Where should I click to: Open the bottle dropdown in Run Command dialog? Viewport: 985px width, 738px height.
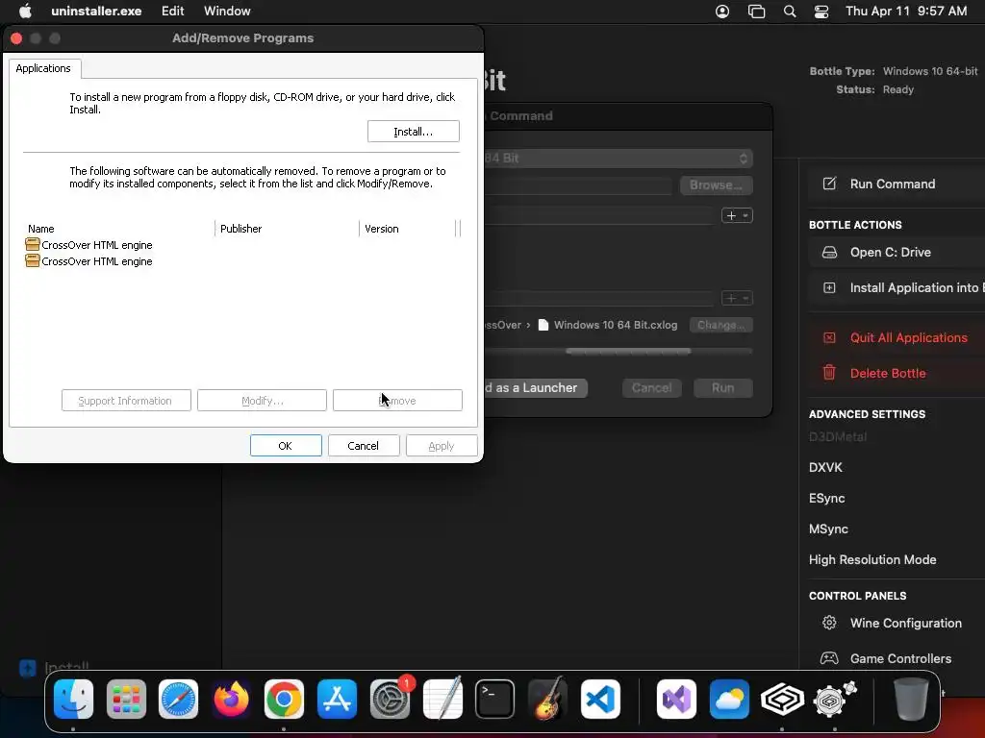tap(619, 159)
